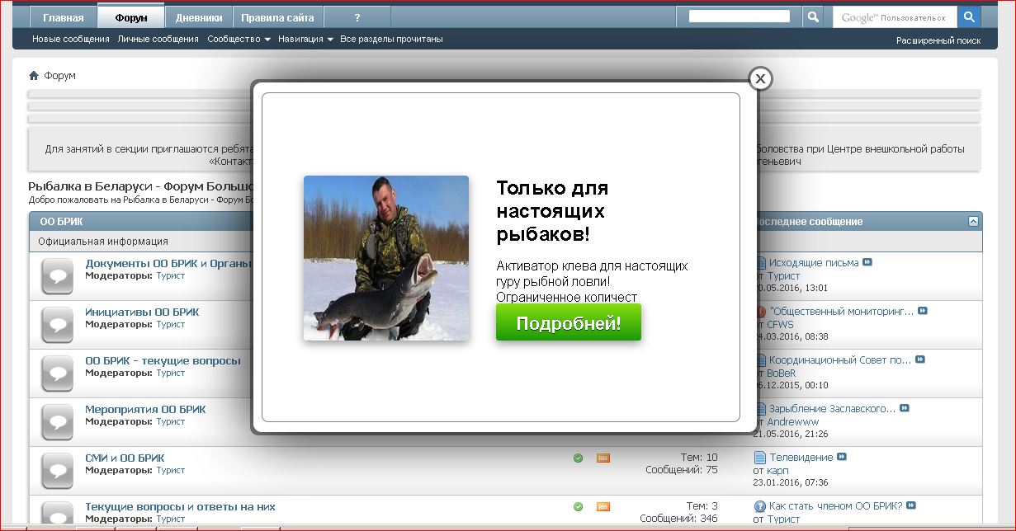The height and width of the screenshot is (531, 1016).
Task: Click the blue Google search button
Action: click(969, 16)
